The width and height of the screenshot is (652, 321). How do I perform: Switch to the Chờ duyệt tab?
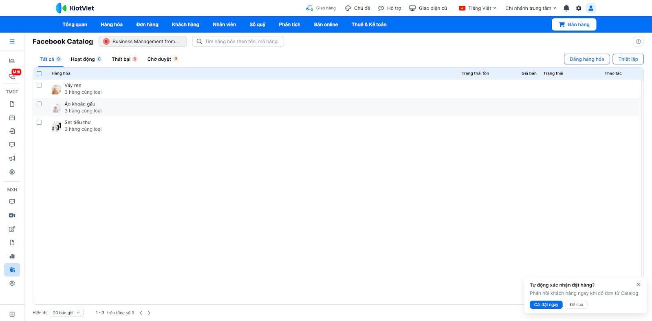point(163,59)
